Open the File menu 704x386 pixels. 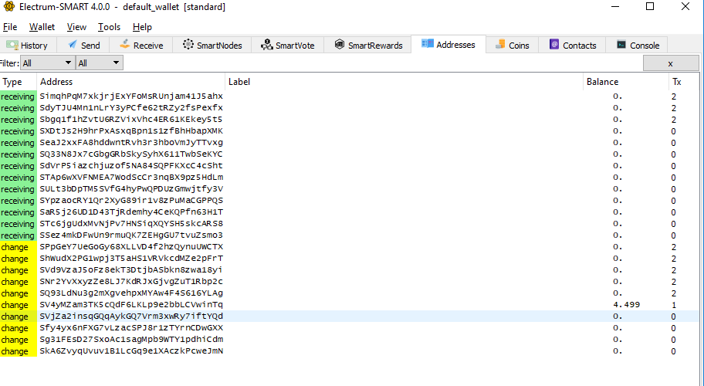coord(10,27)
